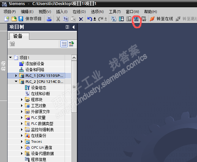This screenshot has width=197, height=162.
Task: Expand the PLC 变量 folder
Action: tap(22, 118)
